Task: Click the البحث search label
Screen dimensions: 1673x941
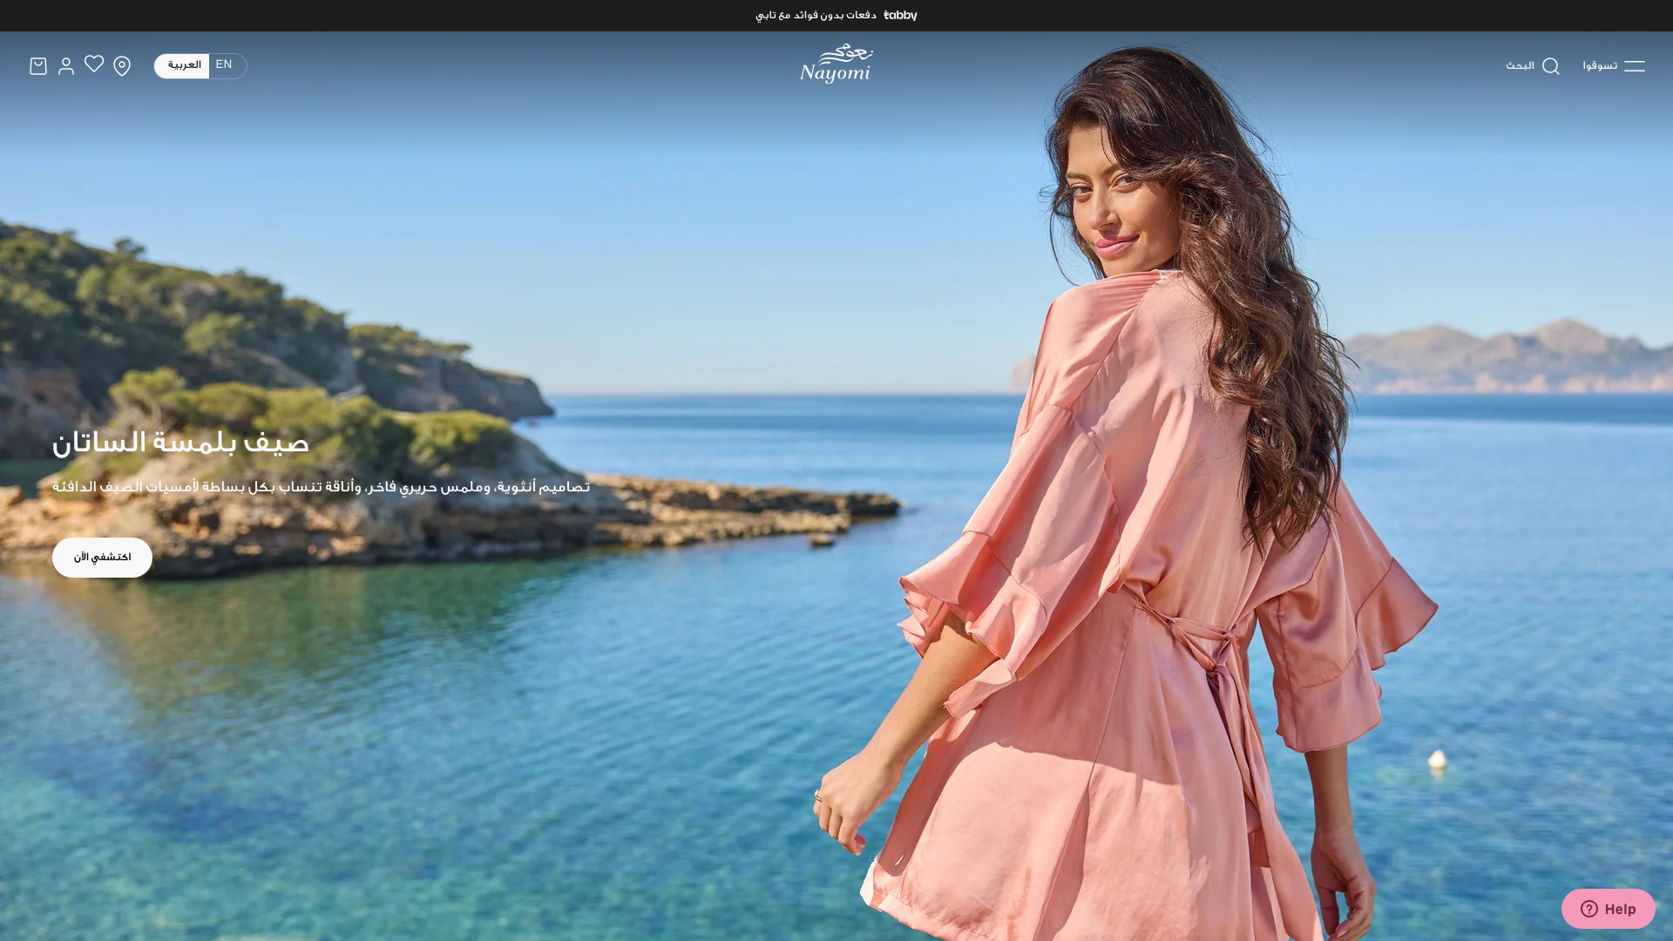Action: point(1520,66)
